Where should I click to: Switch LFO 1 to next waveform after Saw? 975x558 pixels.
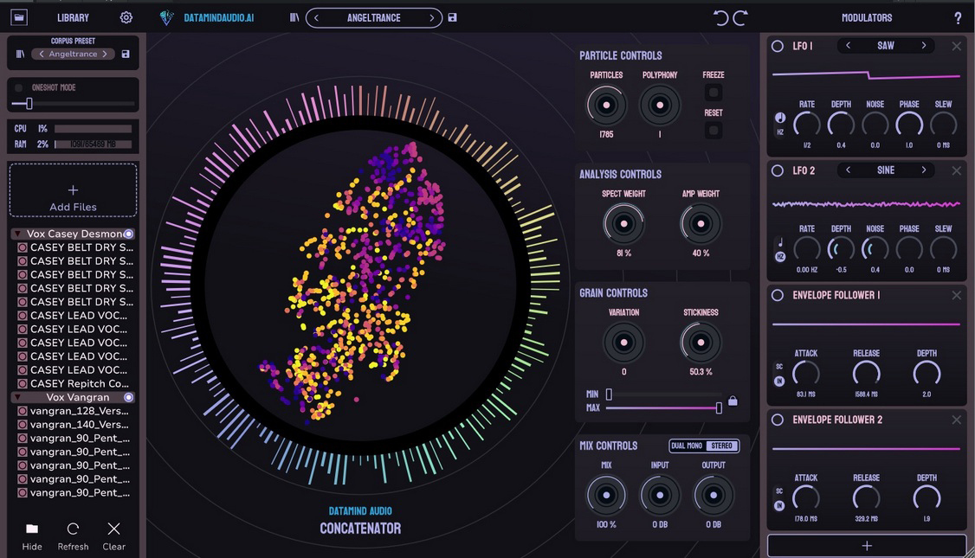(x=923, y=45)
